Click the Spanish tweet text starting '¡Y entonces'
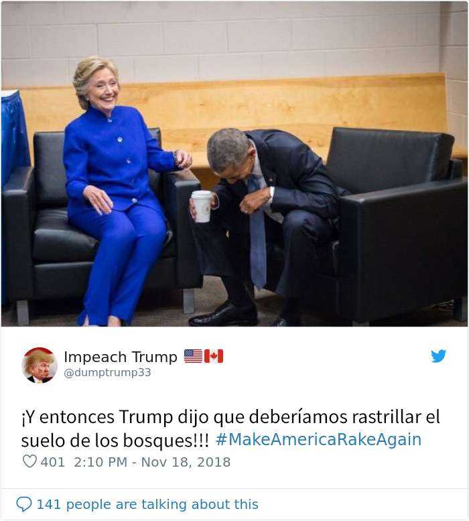 tap(230, 428)
